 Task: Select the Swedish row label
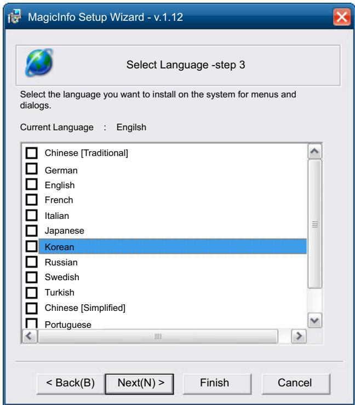[x=62, y=277]
